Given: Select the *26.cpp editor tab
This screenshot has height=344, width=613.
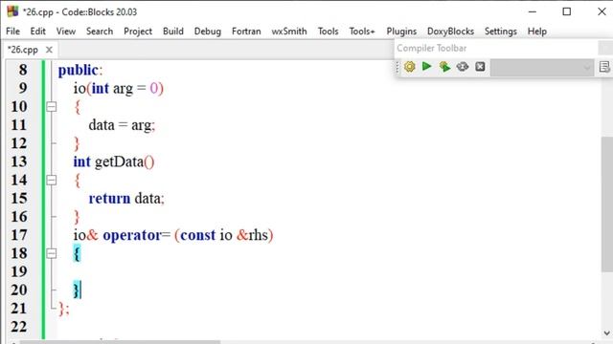Looking at the screenshot, I should click(23, 50).
